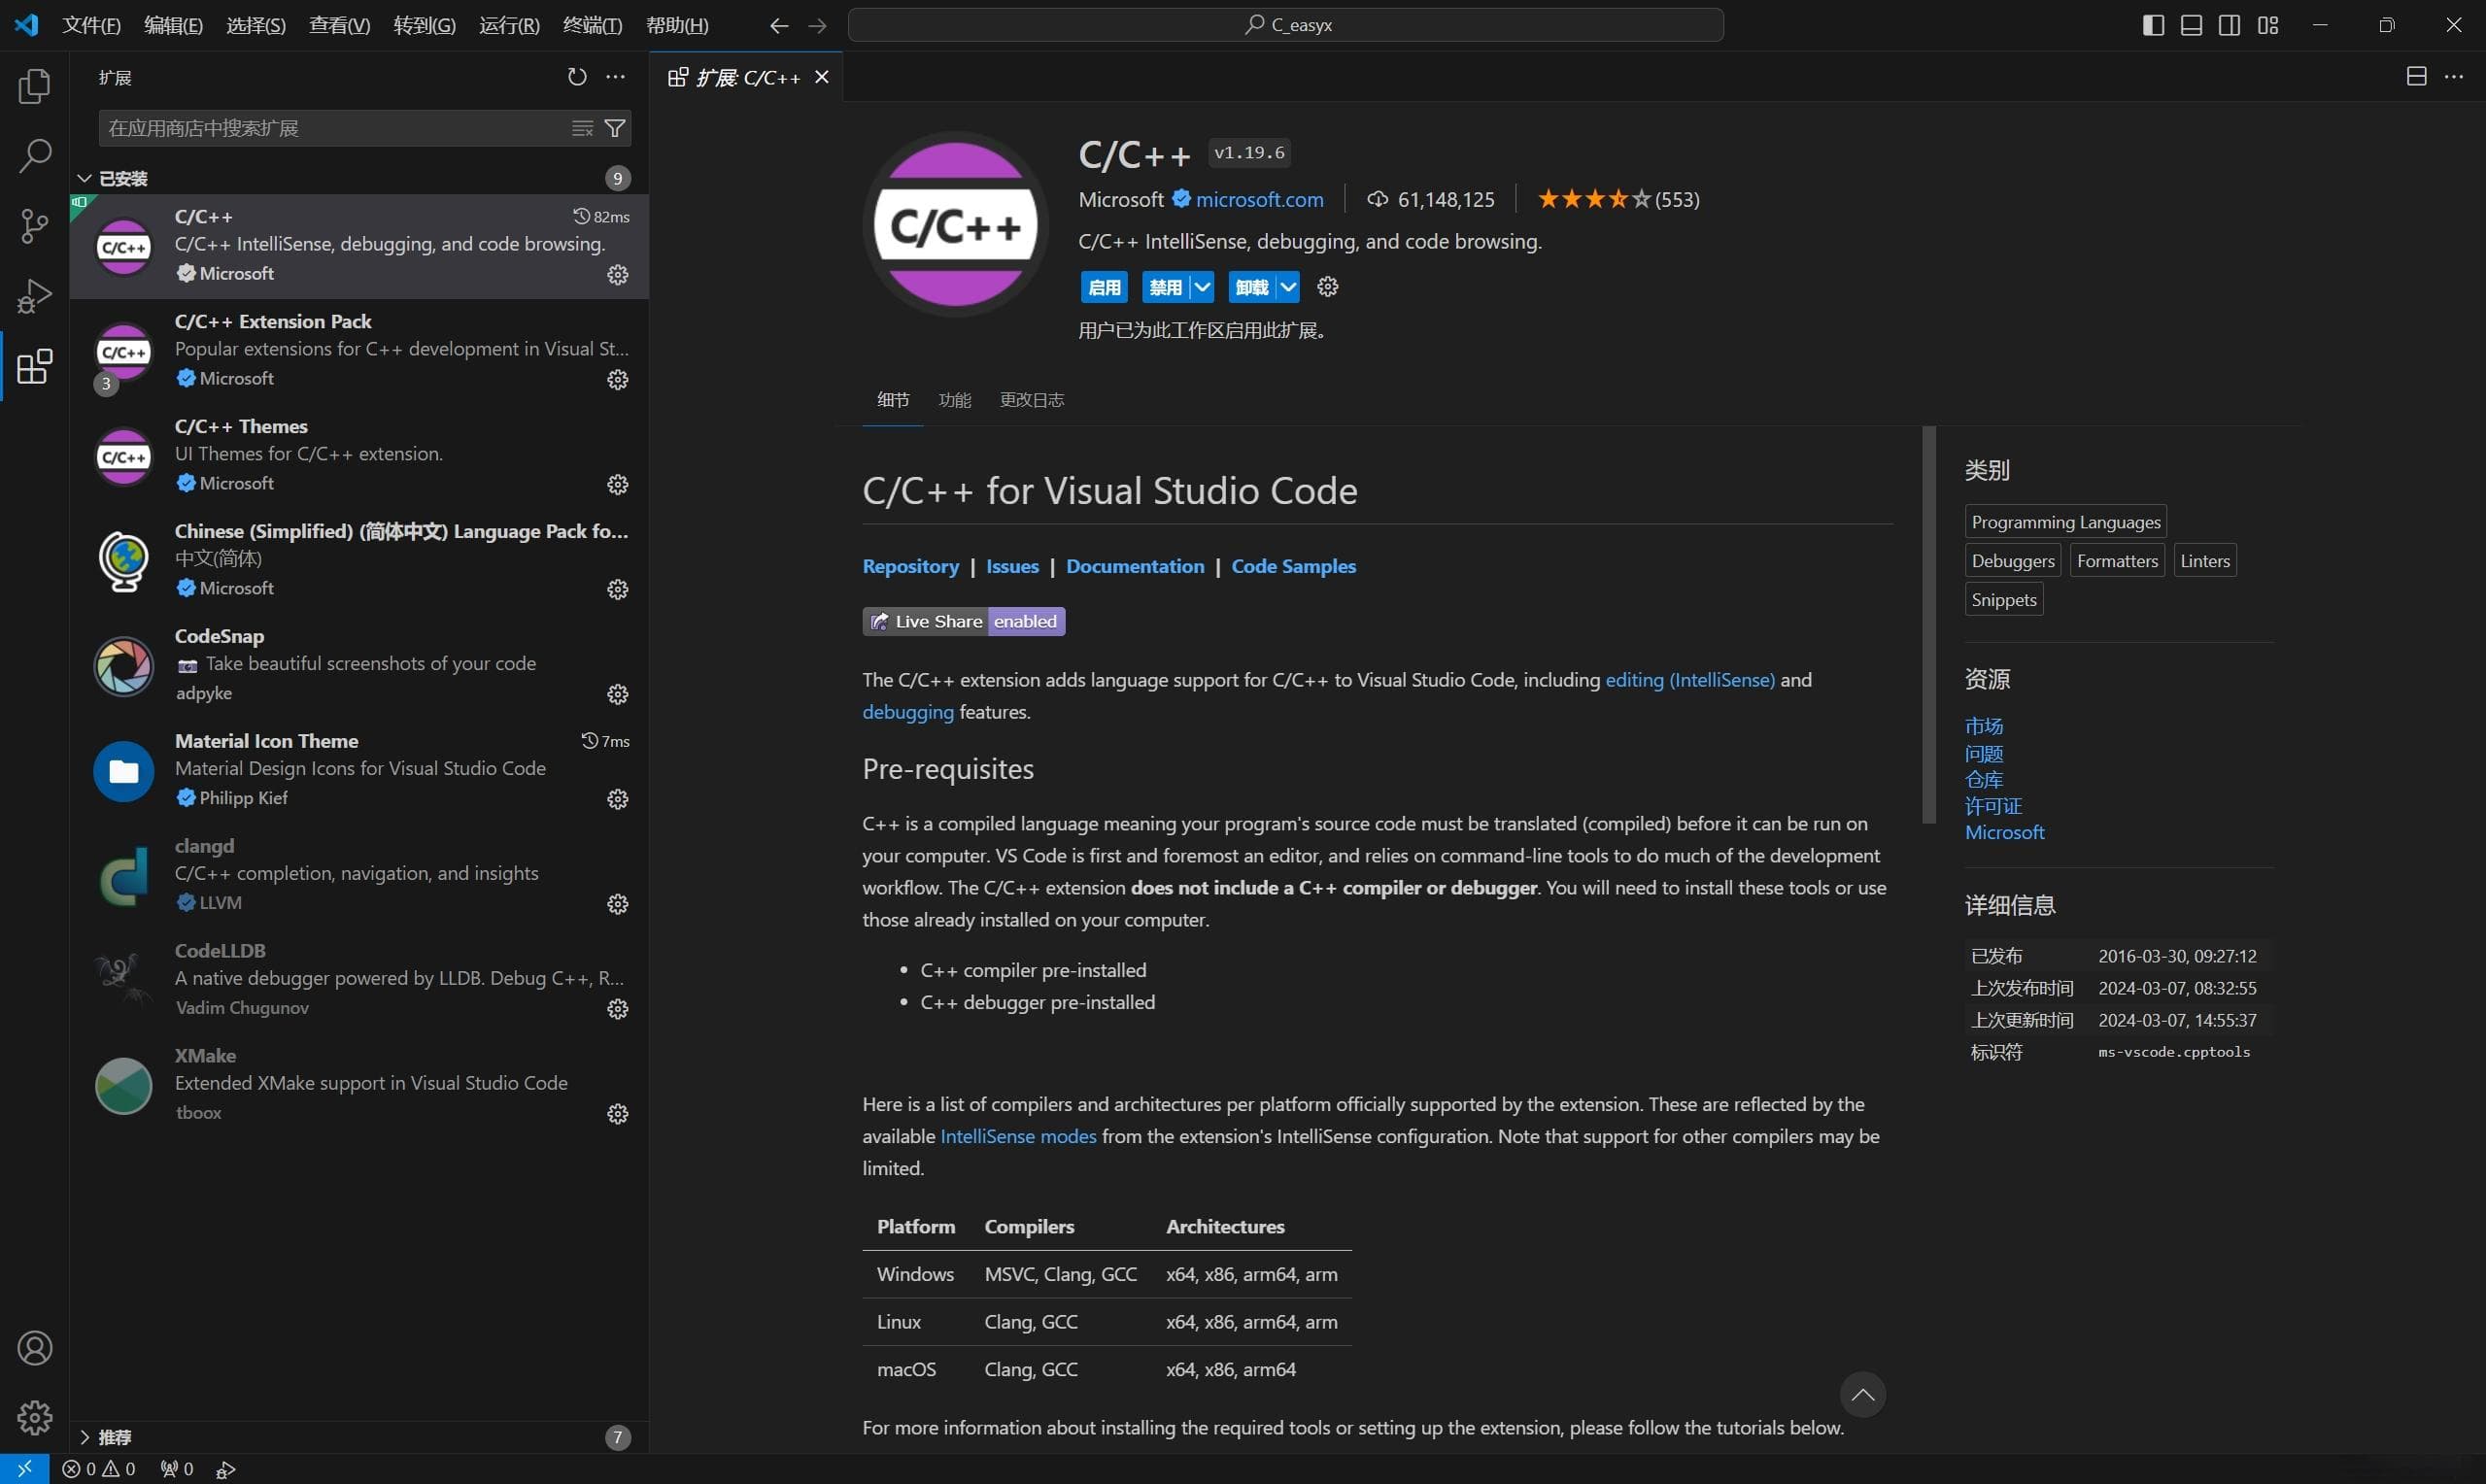Click the readme vertical scrollbar

(x=1928, y=625)
